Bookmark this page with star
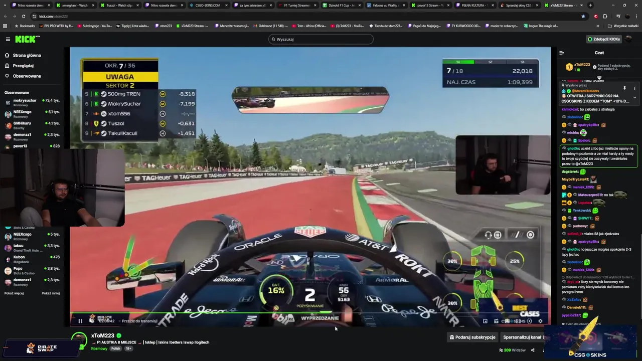The width and height of the screenshot is (642, 361). [x=583, y=16]
